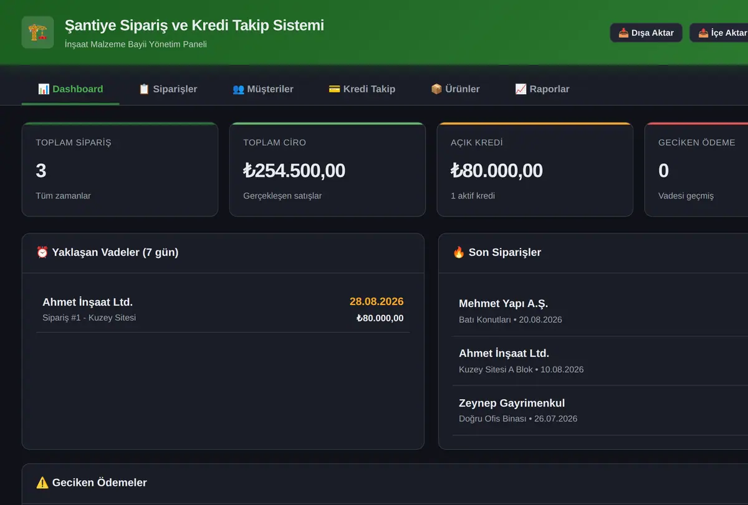Switch to the Raporlar tab
The image size is (748, 505).
(542, 89)
